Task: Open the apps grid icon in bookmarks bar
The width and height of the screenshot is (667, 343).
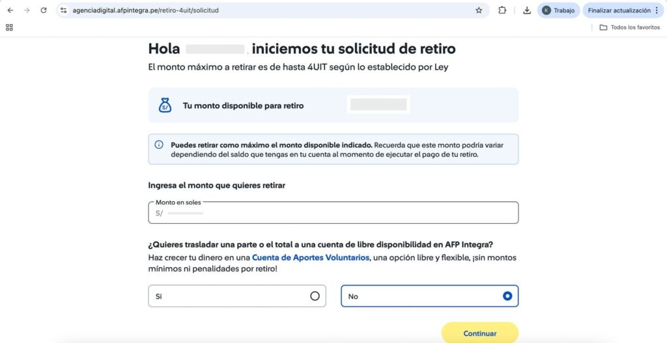Action: coord(9,27)
